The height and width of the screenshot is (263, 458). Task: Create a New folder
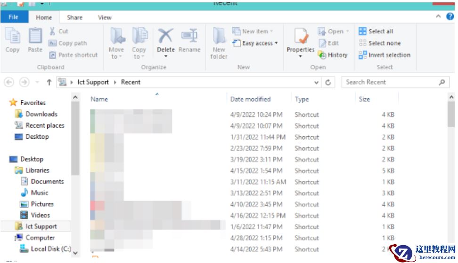pyautogui.click(x=219, y=43)
